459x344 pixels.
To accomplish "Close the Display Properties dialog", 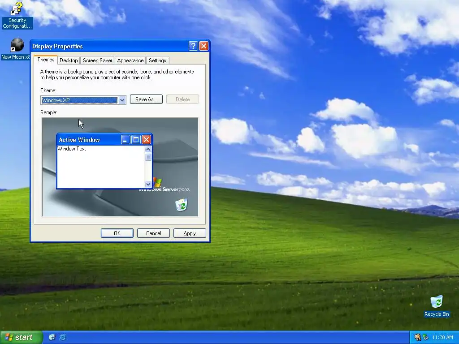I will tap(204, 46).
